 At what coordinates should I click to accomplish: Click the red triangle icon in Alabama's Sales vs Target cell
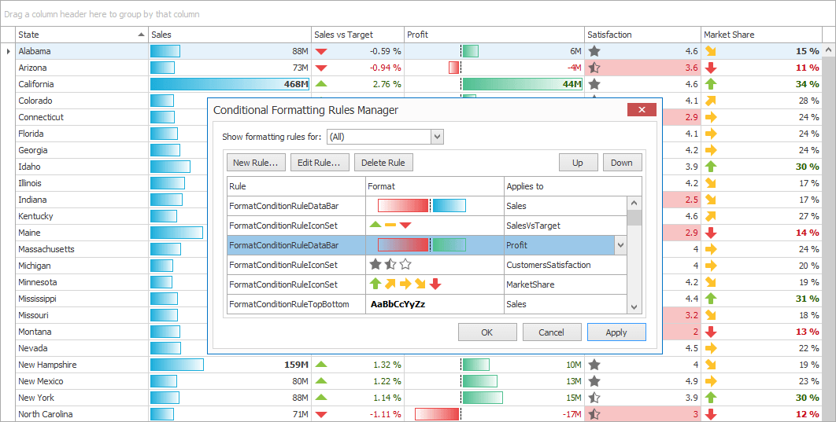pos(320,51)
